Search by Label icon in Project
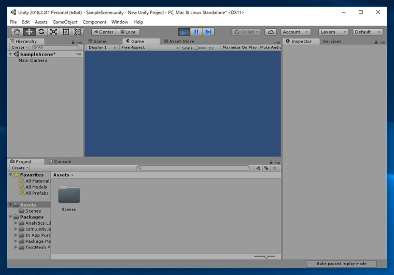The image size is (394, 275). [x=266, y=168]
